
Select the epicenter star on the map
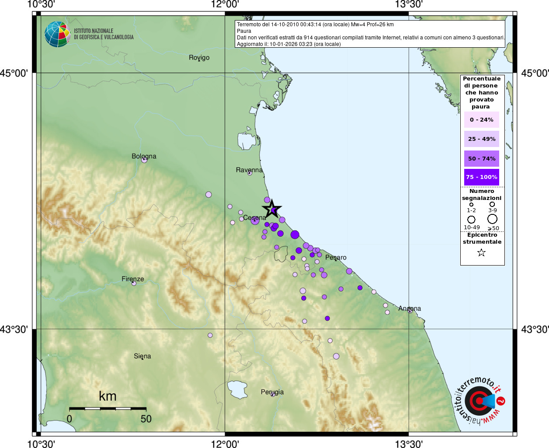tap(271, 209)
